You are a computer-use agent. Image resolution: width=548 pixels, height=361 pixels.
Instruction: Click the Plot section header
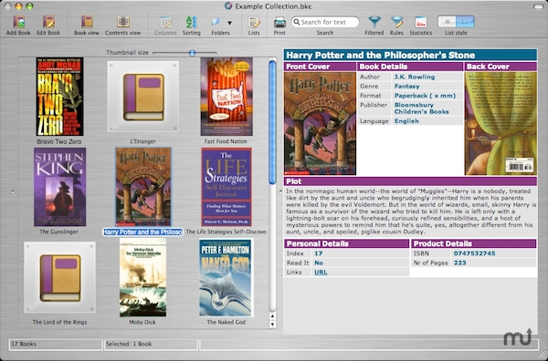(x=410, y=181)
